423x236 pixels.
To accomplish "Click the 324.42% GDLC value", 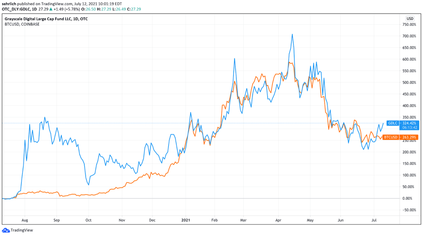I will (409, 123).
